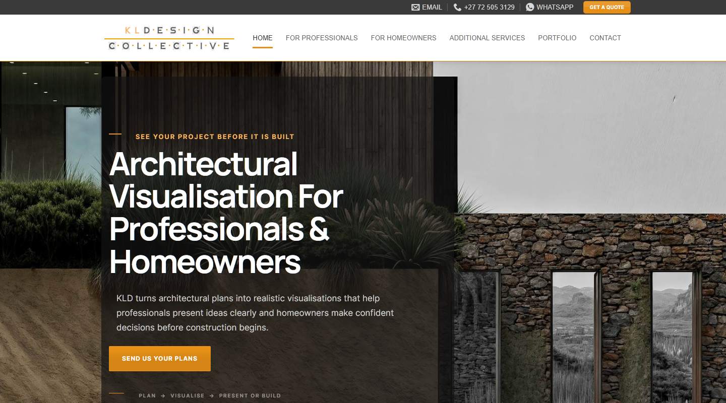Call +27 72 505 3129 number link

[x=484, y=7]
